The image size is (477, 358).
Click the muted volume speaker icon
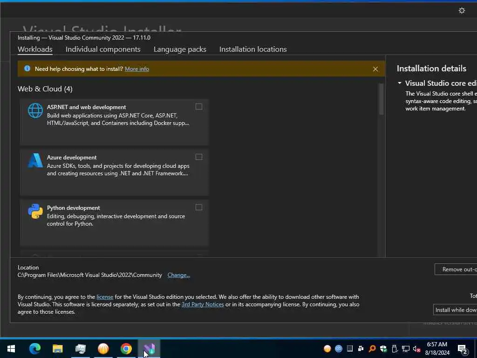[x=416, y=349]
